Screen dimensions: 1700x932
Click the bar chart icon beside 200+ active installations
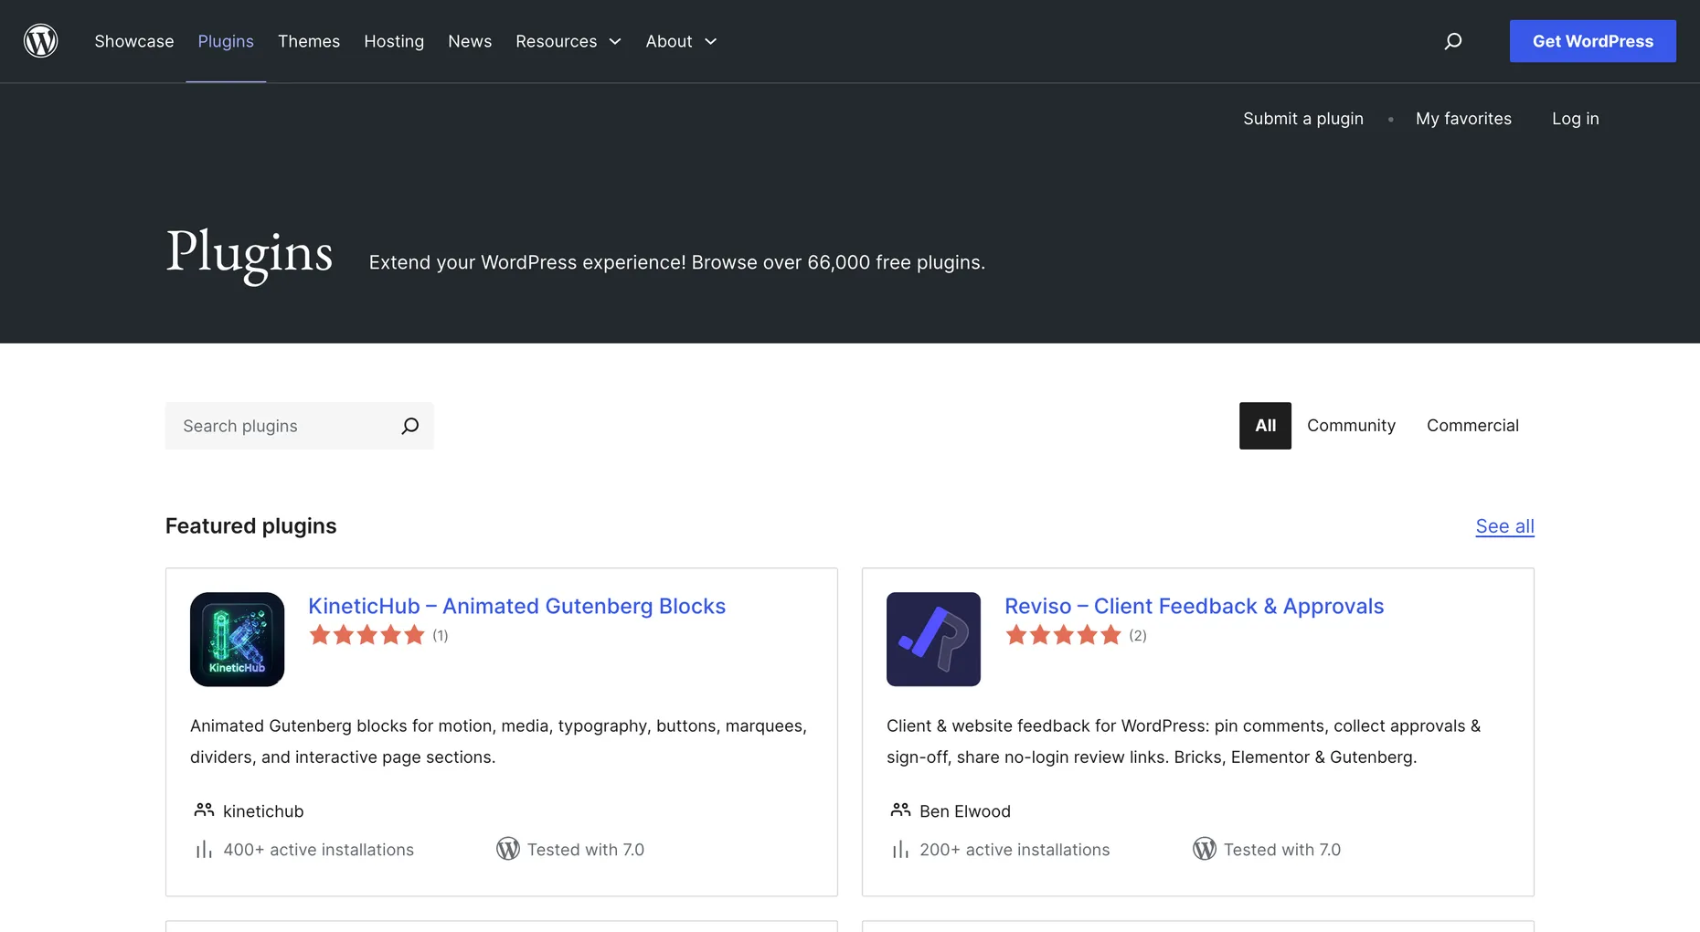(x=900, y=850)
